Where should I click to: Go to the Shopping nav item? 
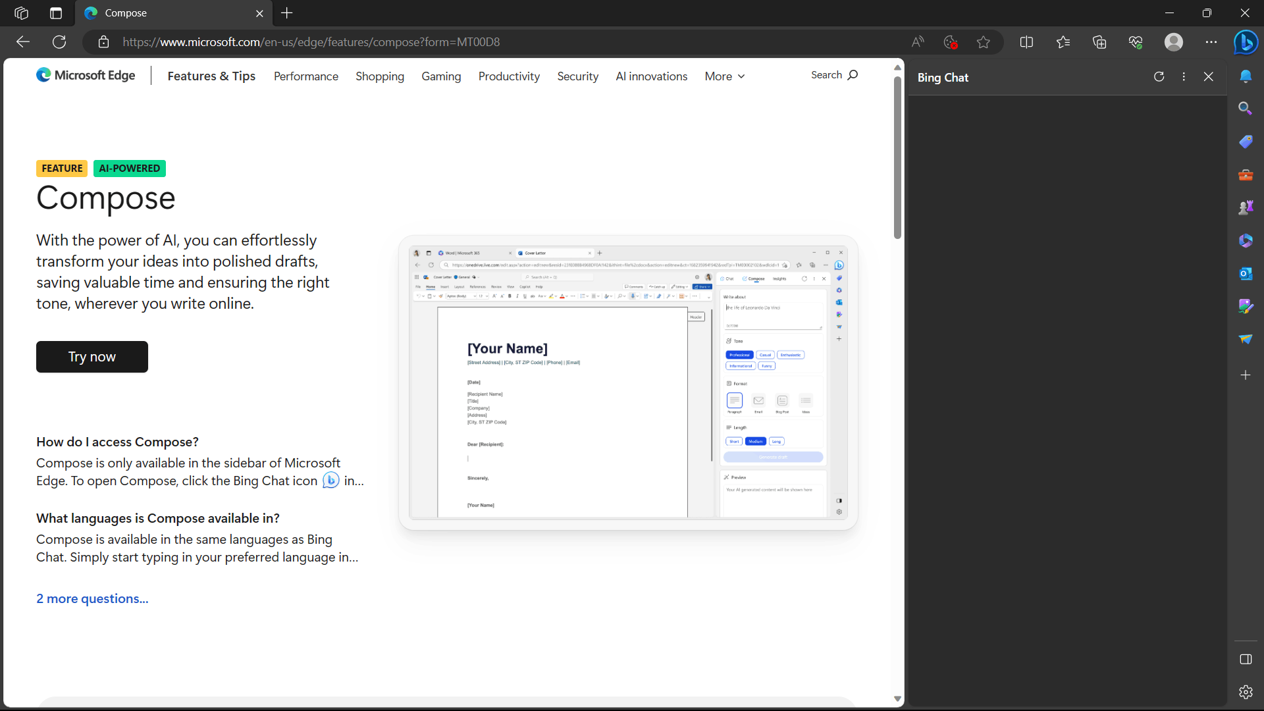pos(380,76)
